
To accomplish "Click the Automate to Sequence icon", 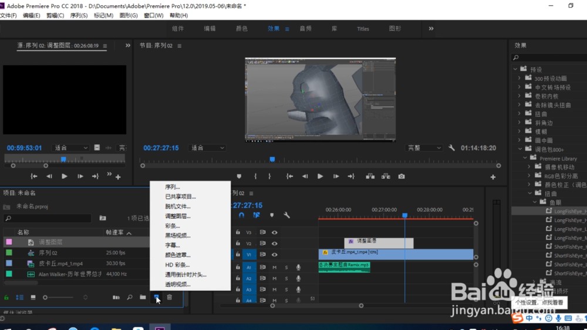I will (116, 298).
